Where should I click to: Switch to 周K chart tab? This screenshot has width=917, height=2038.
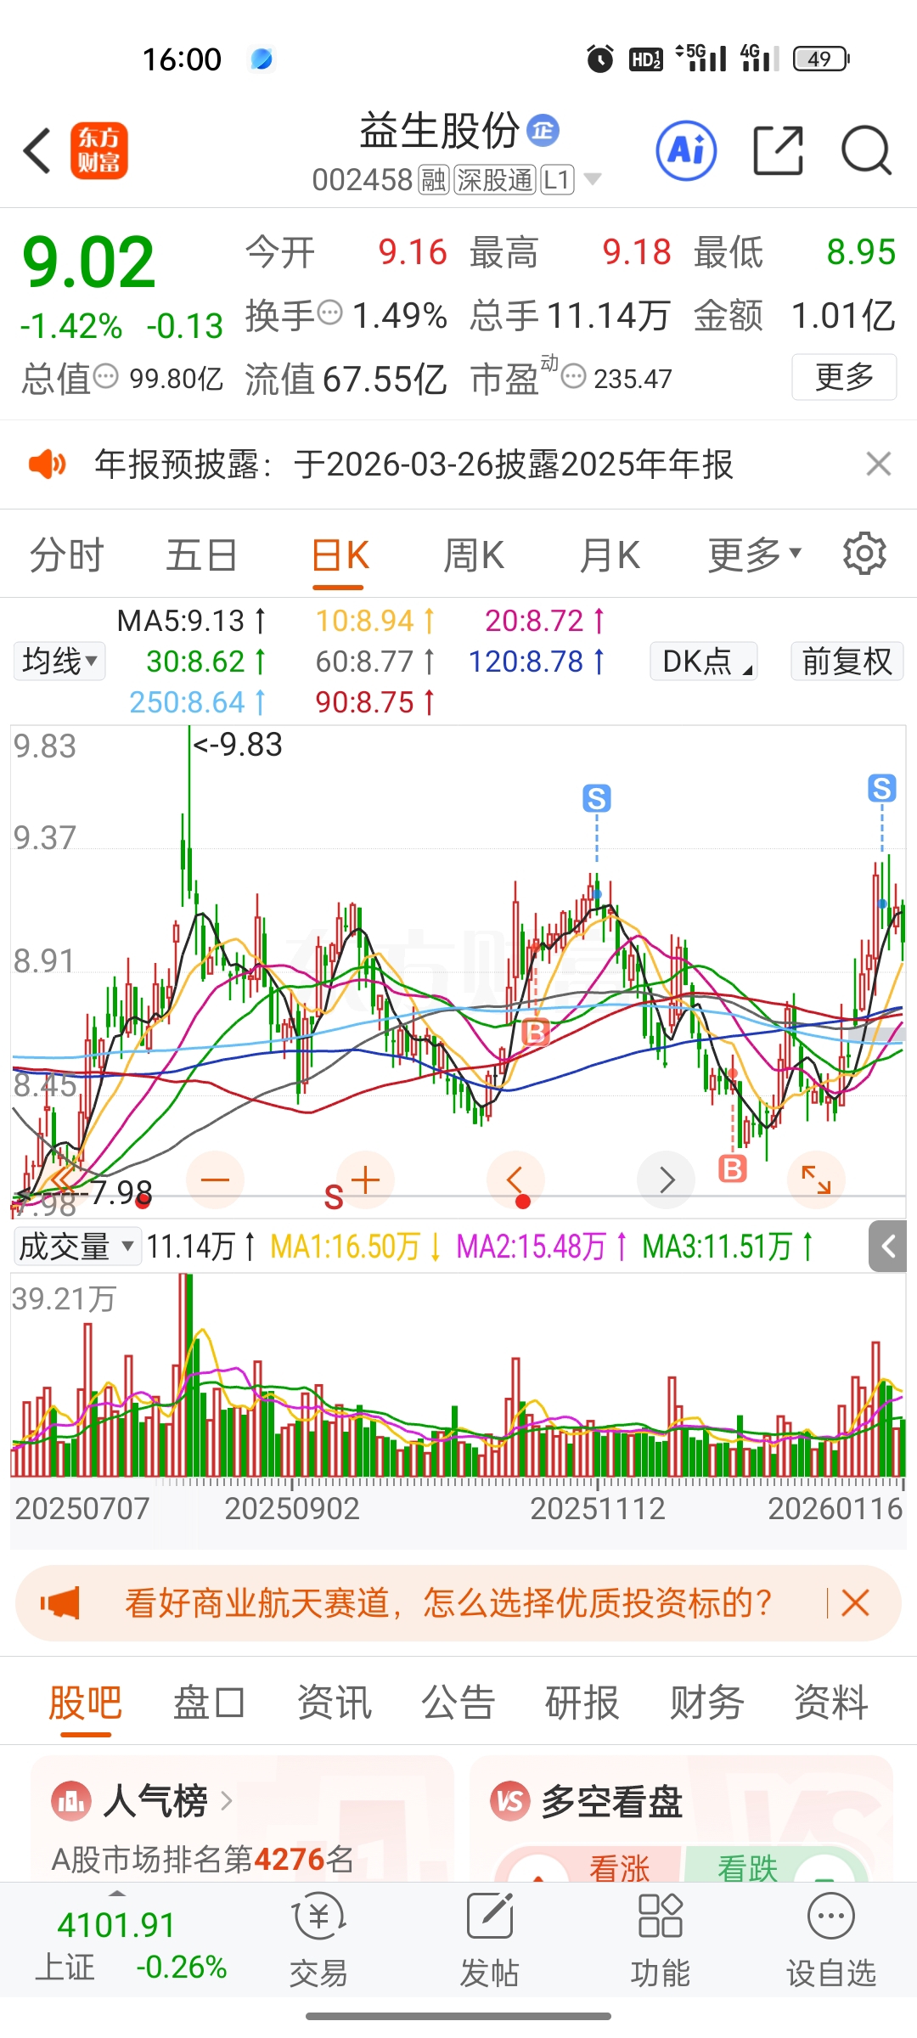474,555
